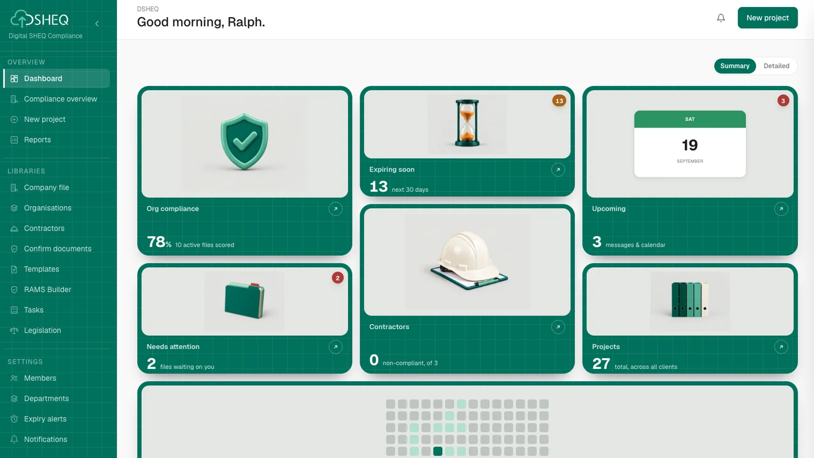Open the Members people icon
This screenshot has width=814, height=458.
[x=14, y=378]
